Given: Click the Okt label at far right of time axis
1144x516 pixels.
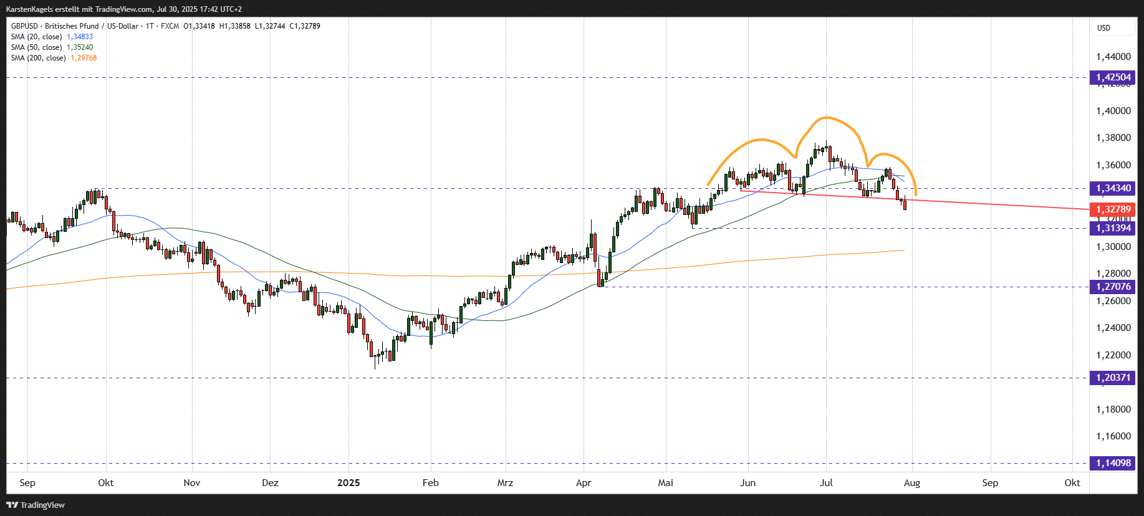Looking at the screenshot, I should pos(1072,482).
